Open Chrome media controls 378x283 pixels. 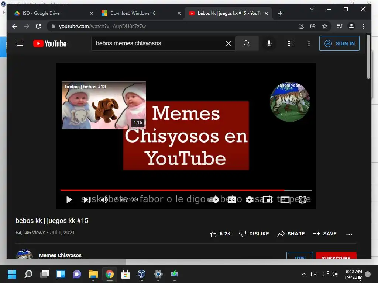[x=340, y=26]
